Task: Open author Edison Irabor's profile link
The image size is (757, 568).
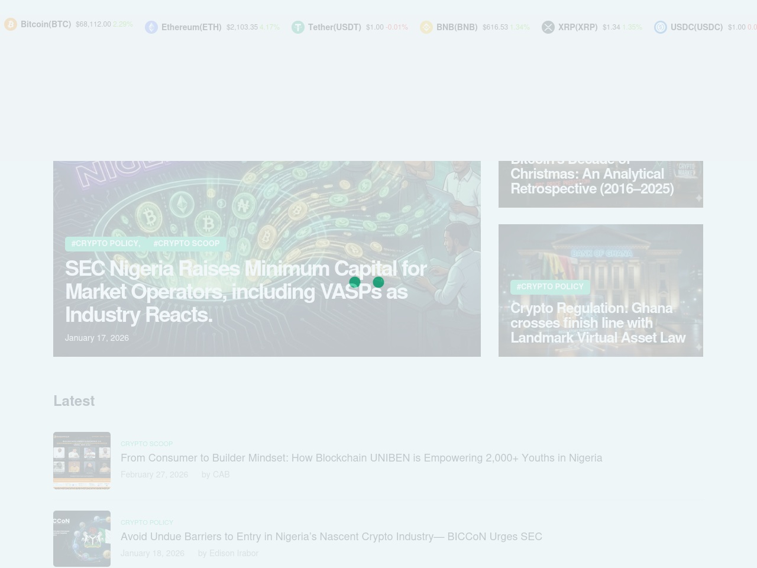Action: [x=234, y=553]
